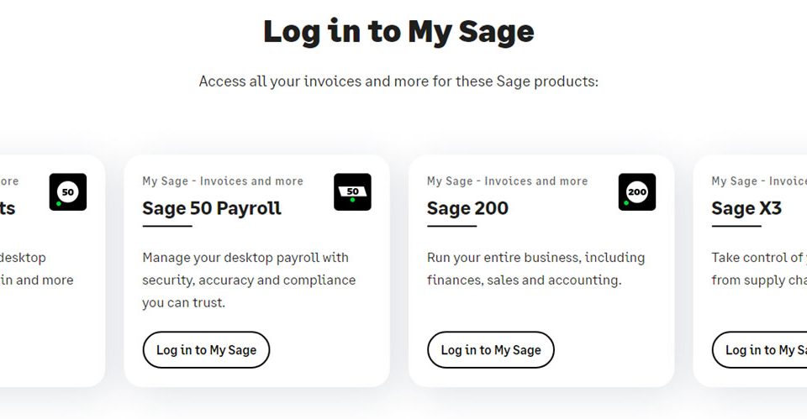Click the Sage 50 Payroll product icon
Image resolution: width=807 pixels, height=419 pixels.
tap(352, 191)
